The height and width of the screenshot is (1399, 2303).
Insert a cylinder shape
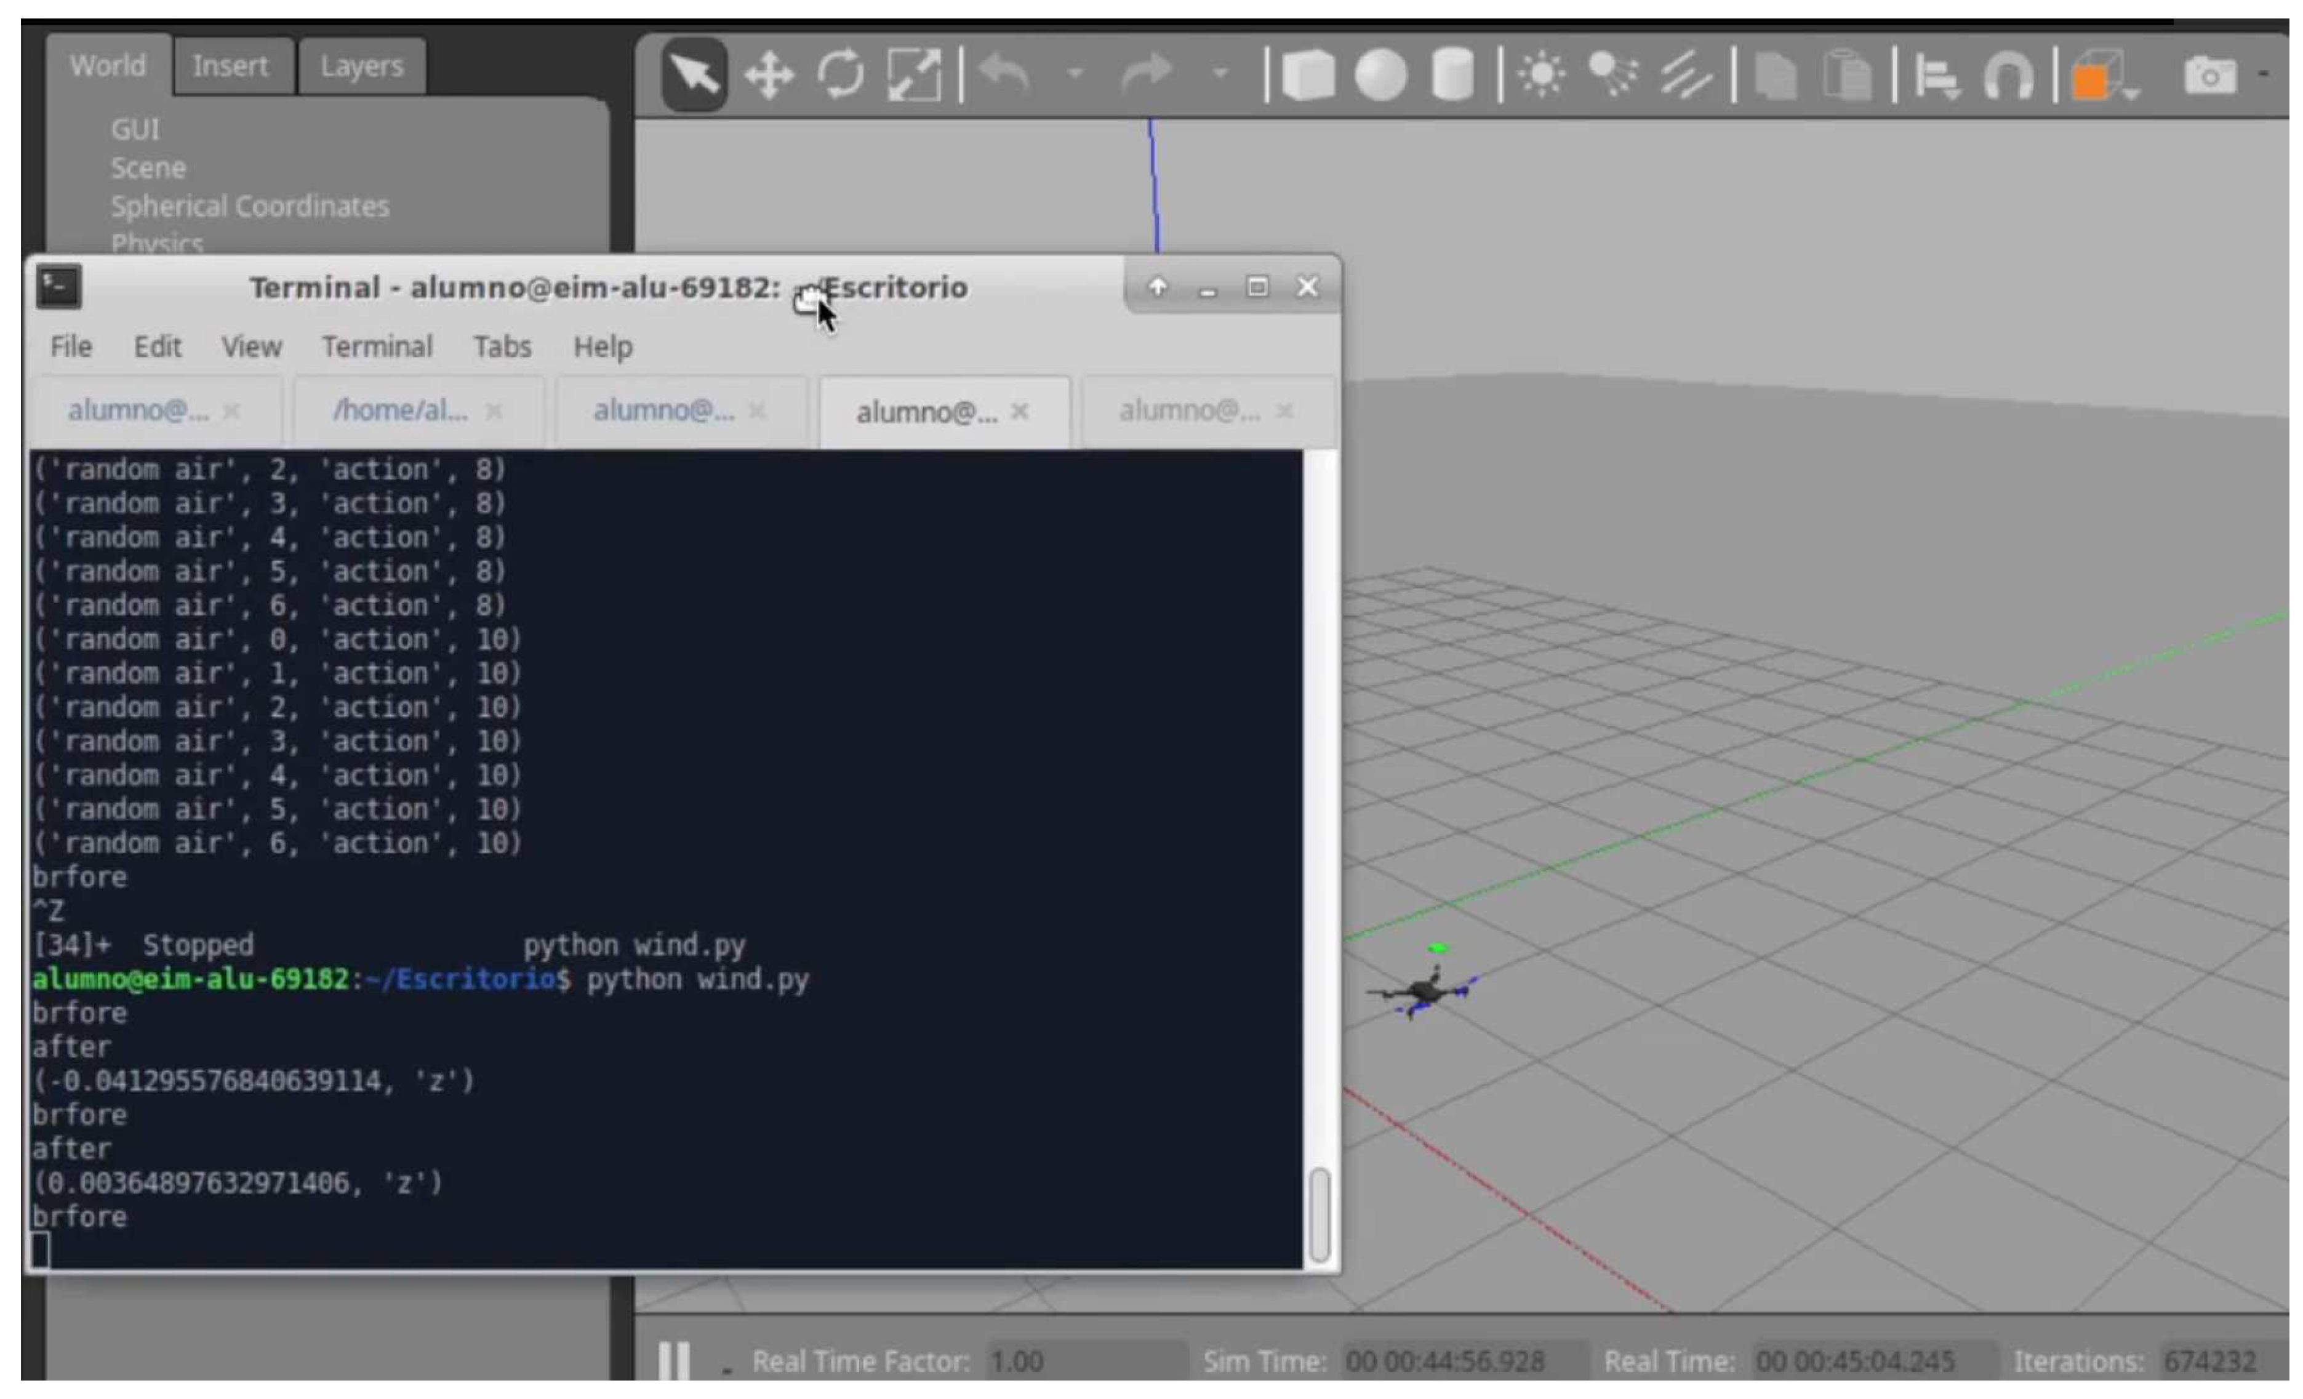(1452, 74)
